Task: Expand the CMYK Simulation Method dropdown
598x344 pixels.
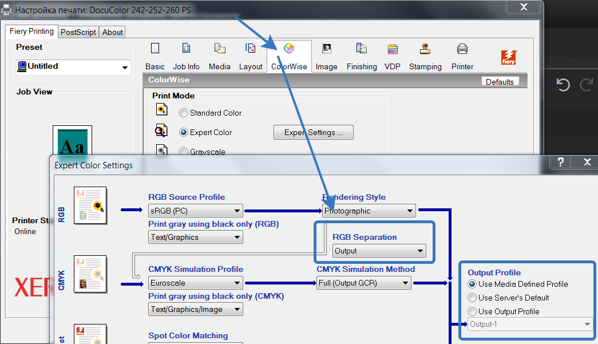Action: coord(364,283)
